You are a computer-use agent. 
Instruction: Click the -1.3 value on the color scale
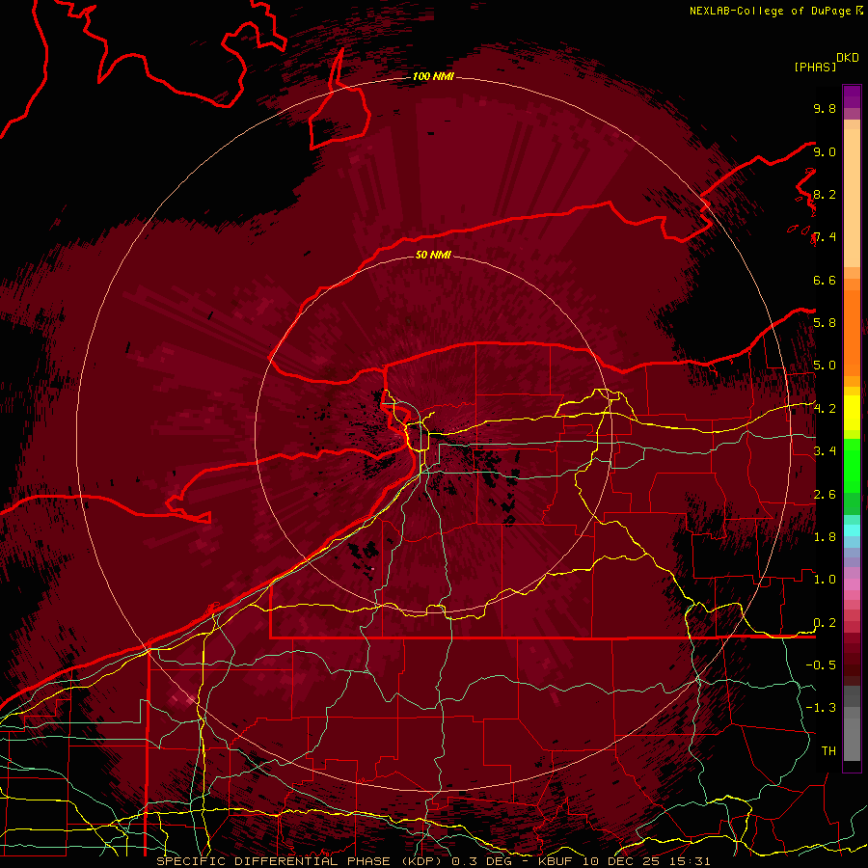point(821,708)
